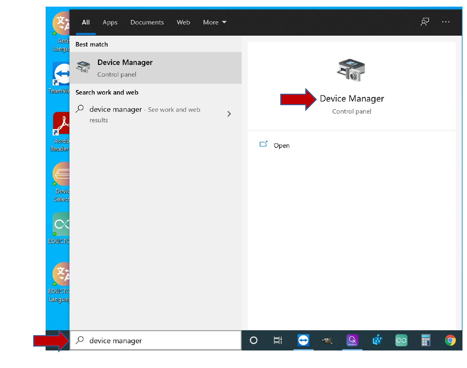467x368 pixels.
Task: Launch Calculator from the taskbar
Action: (x=426, y=341)
